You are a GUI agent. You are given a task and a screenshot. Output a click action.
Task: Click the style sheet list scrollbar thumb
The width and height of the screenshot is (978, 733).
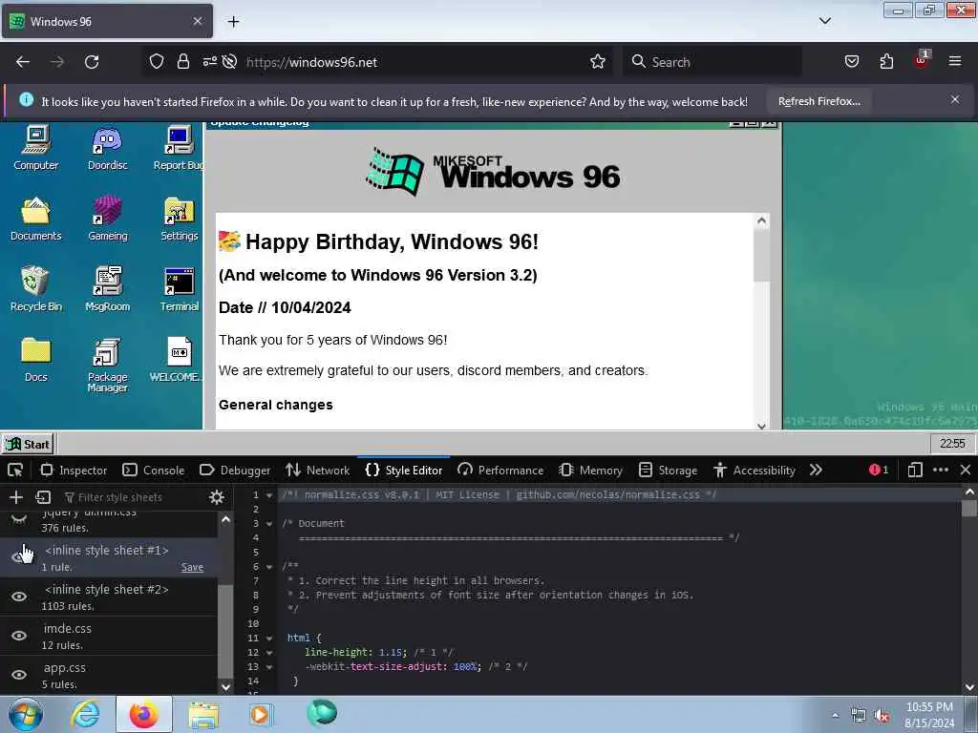coord(225,632)
